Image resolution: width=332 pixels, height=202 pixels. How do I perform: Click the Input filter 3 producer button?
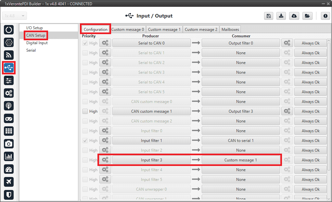tap(151, 160)
